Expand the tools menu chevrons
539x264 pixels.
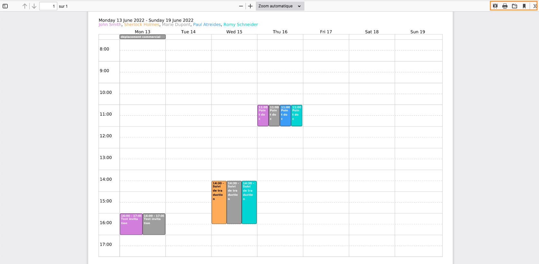pos(535,6)
